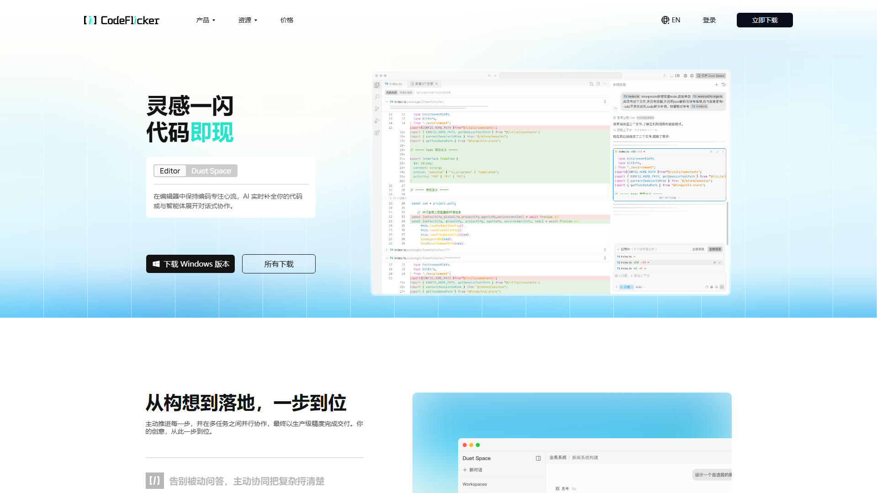Click the 所有下载 button
The width and height of the screenshot is (877, 493).
coord(279,264)
